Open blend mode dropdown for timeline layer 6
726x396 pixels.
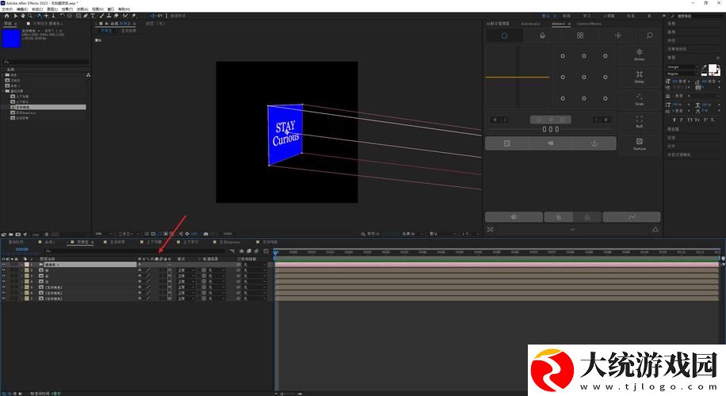coord(186,293)
